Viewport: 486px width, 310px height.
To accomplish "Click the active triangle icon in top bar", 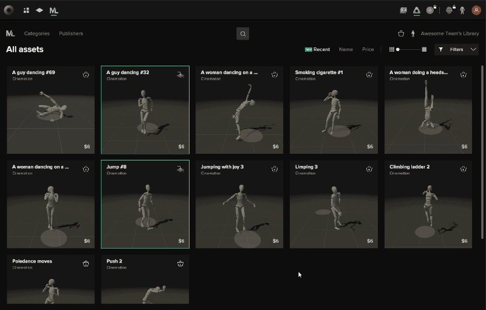I will pyautogui.click(x=417, y=10).
